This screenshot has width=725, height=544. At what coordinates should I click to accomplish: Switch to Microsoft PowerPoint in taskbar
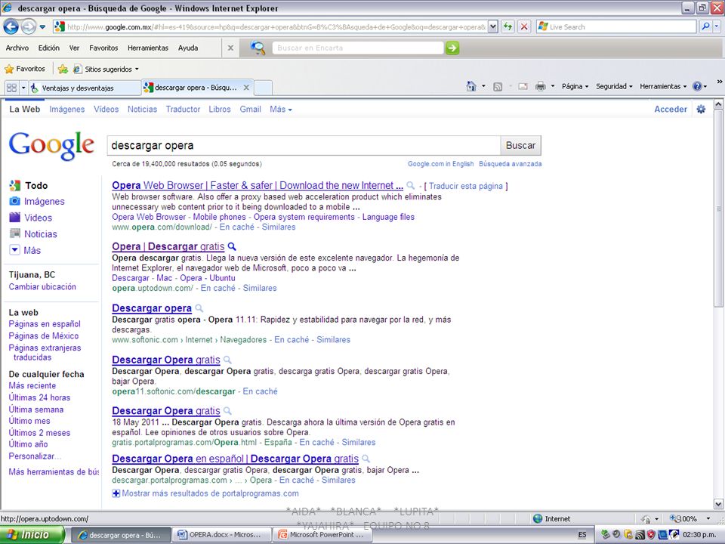pyautogui.click(x=322, y=535)
